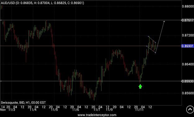Select the green buy arrow marker

point(140,87)
